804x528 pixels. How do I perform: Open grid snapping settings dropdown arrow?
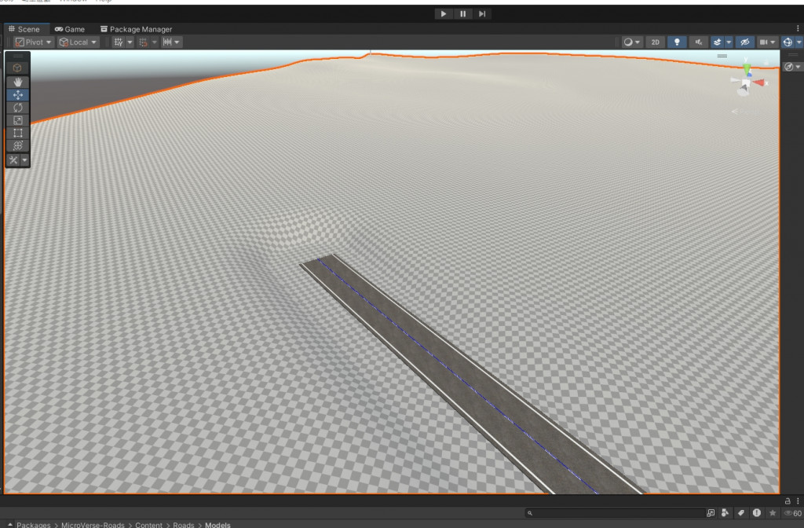155,42
